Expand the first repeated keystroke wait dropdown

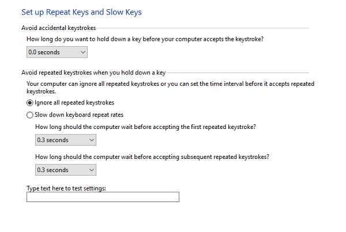pyautogui.click(x=65, y=140)
